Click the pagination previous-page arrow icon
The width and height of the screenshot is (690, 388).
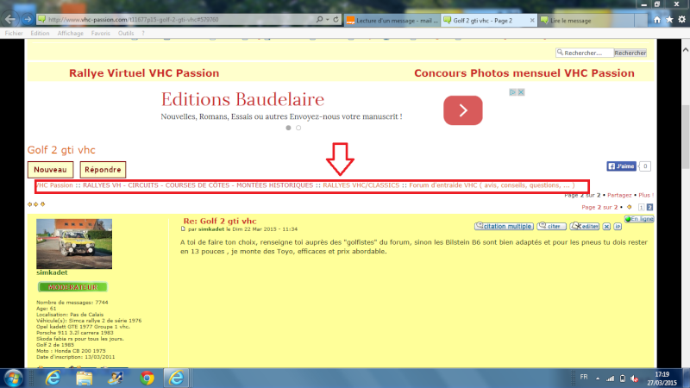[630, 207]
